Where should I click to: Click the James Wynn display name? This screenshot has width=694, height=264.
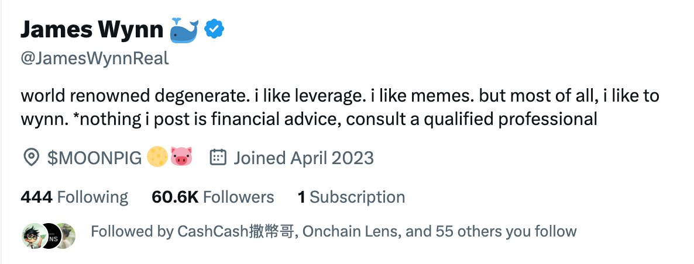coord(92,29)
